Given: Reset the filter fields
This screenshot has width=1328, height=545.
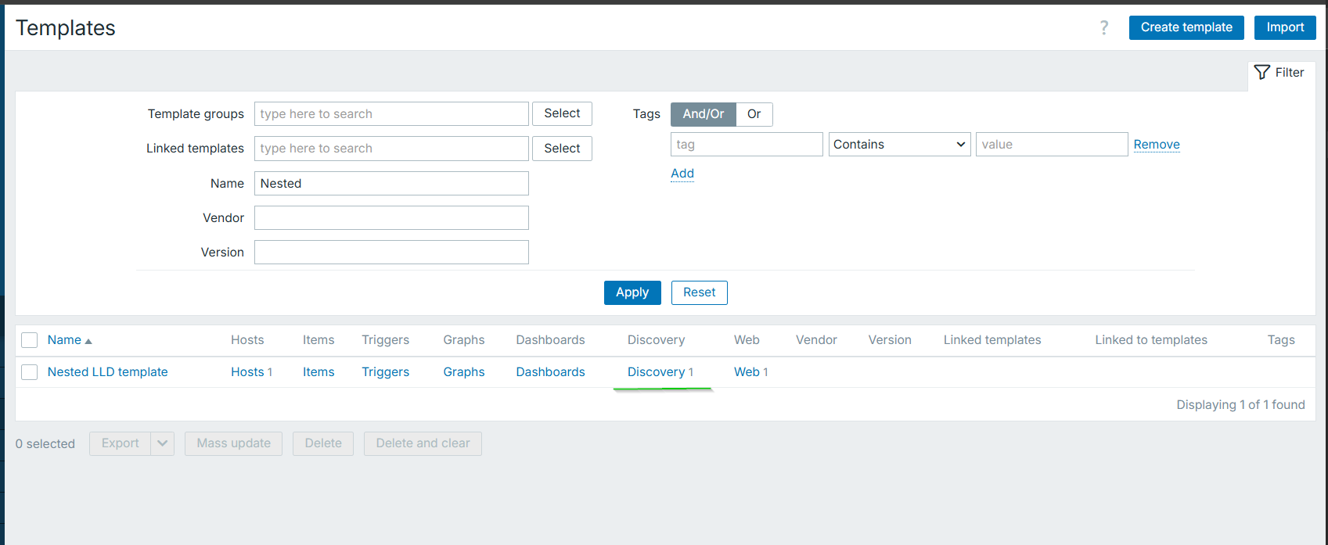Looking at the screenshot, I should 699,292.
